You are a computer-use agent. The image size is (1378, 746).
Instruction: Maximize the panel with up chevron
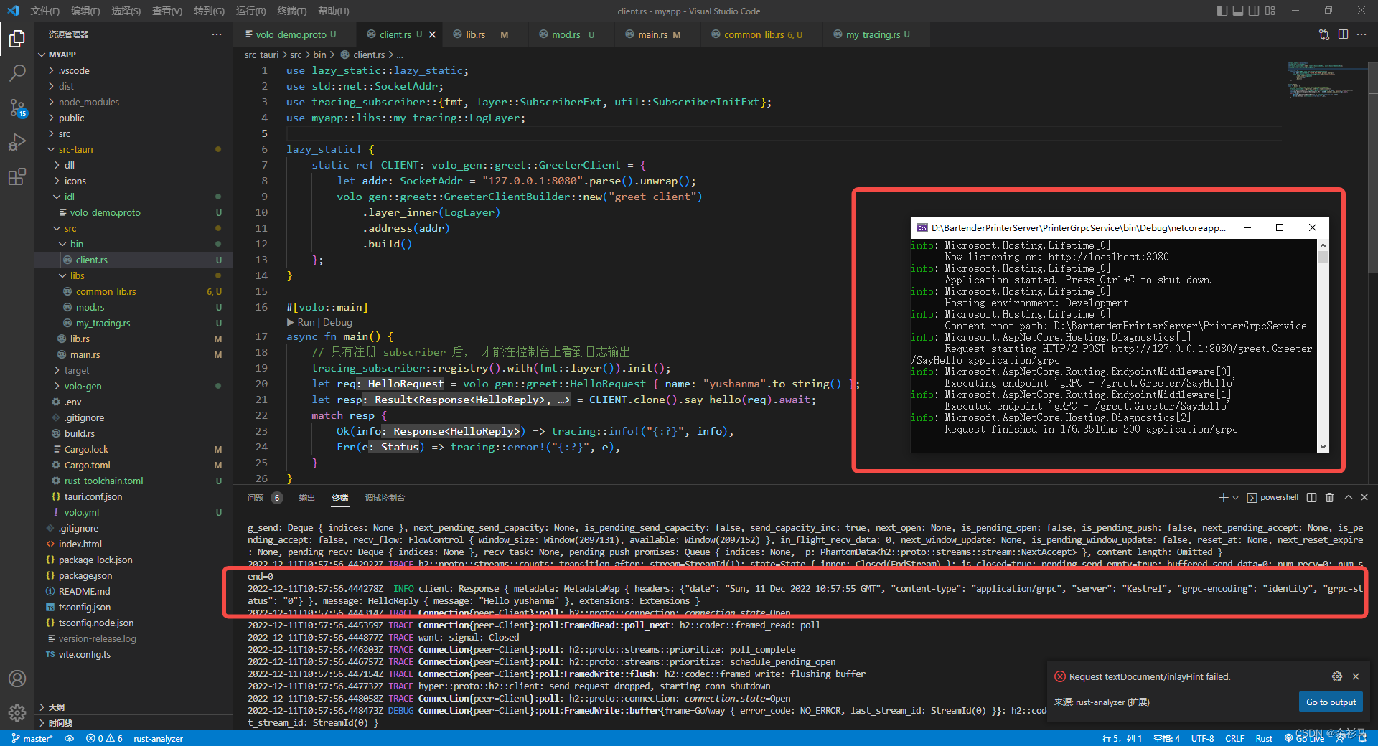[1348, 497]
